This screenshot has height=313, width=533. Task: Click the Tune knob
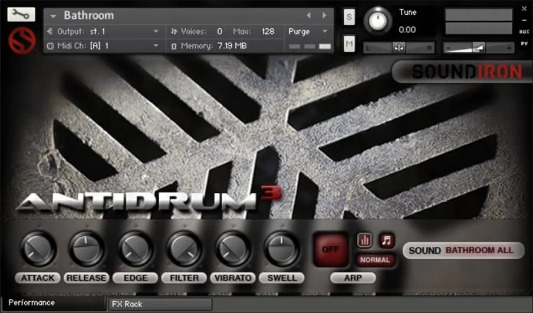(x=378, y=21)
